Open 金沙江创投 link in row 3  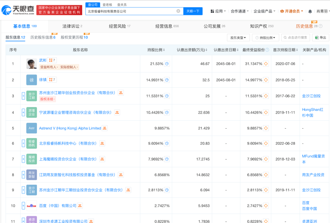[x=311, y=96]
